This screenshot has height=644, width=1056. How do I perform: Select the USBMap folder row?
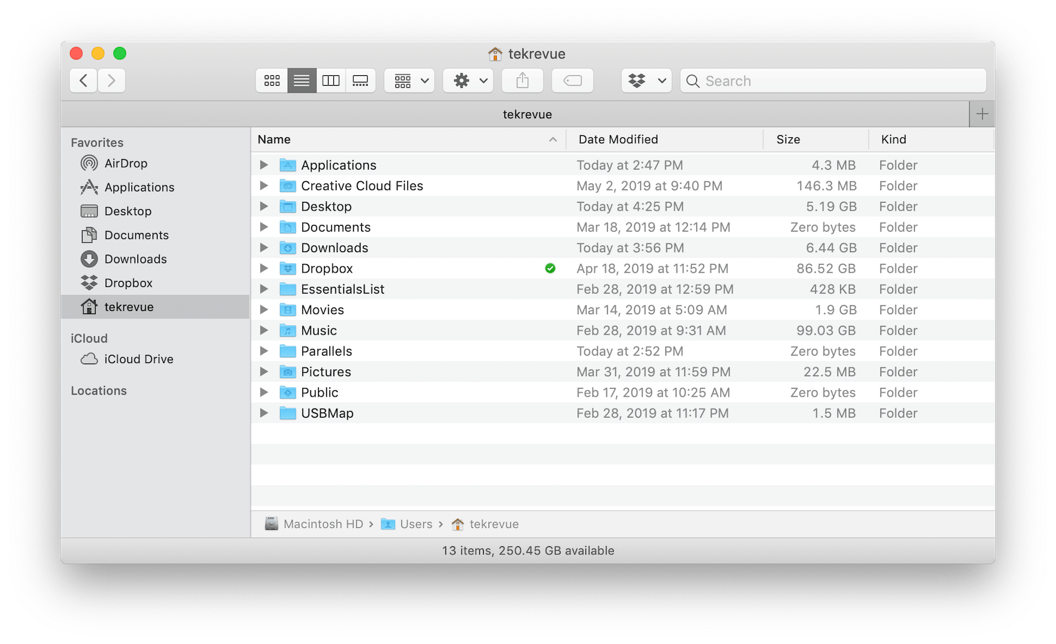pos(623,413)
